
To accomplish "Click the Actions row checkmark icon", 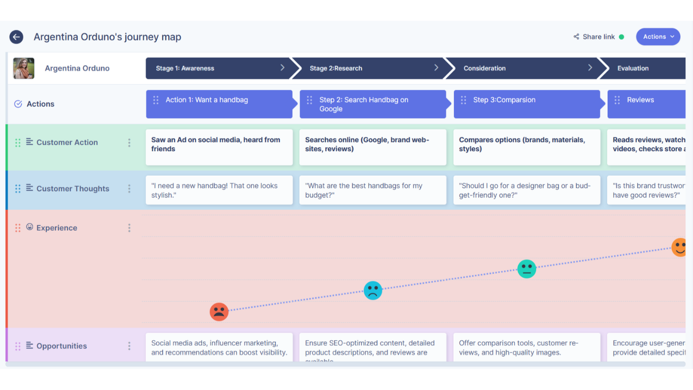I will [18, 104].
